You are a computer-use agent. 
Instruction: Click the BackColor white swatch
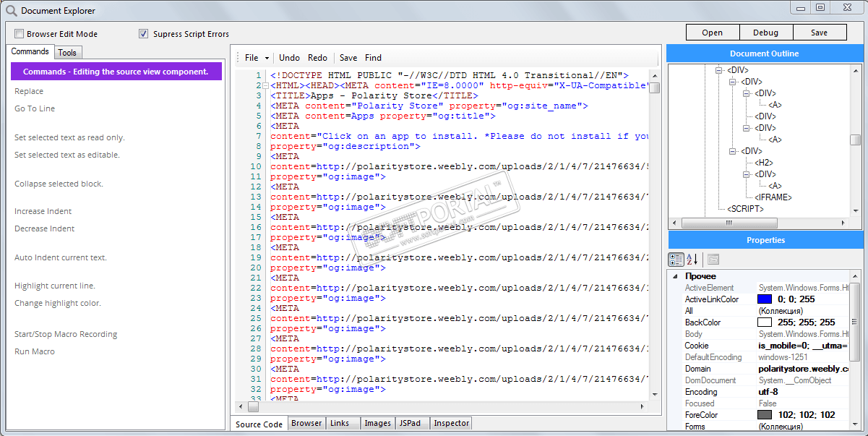coord(765,322)
